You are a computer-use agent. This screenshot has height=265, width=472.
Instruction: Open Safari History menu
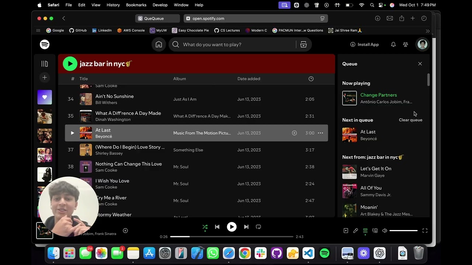[x=113, y=5]
